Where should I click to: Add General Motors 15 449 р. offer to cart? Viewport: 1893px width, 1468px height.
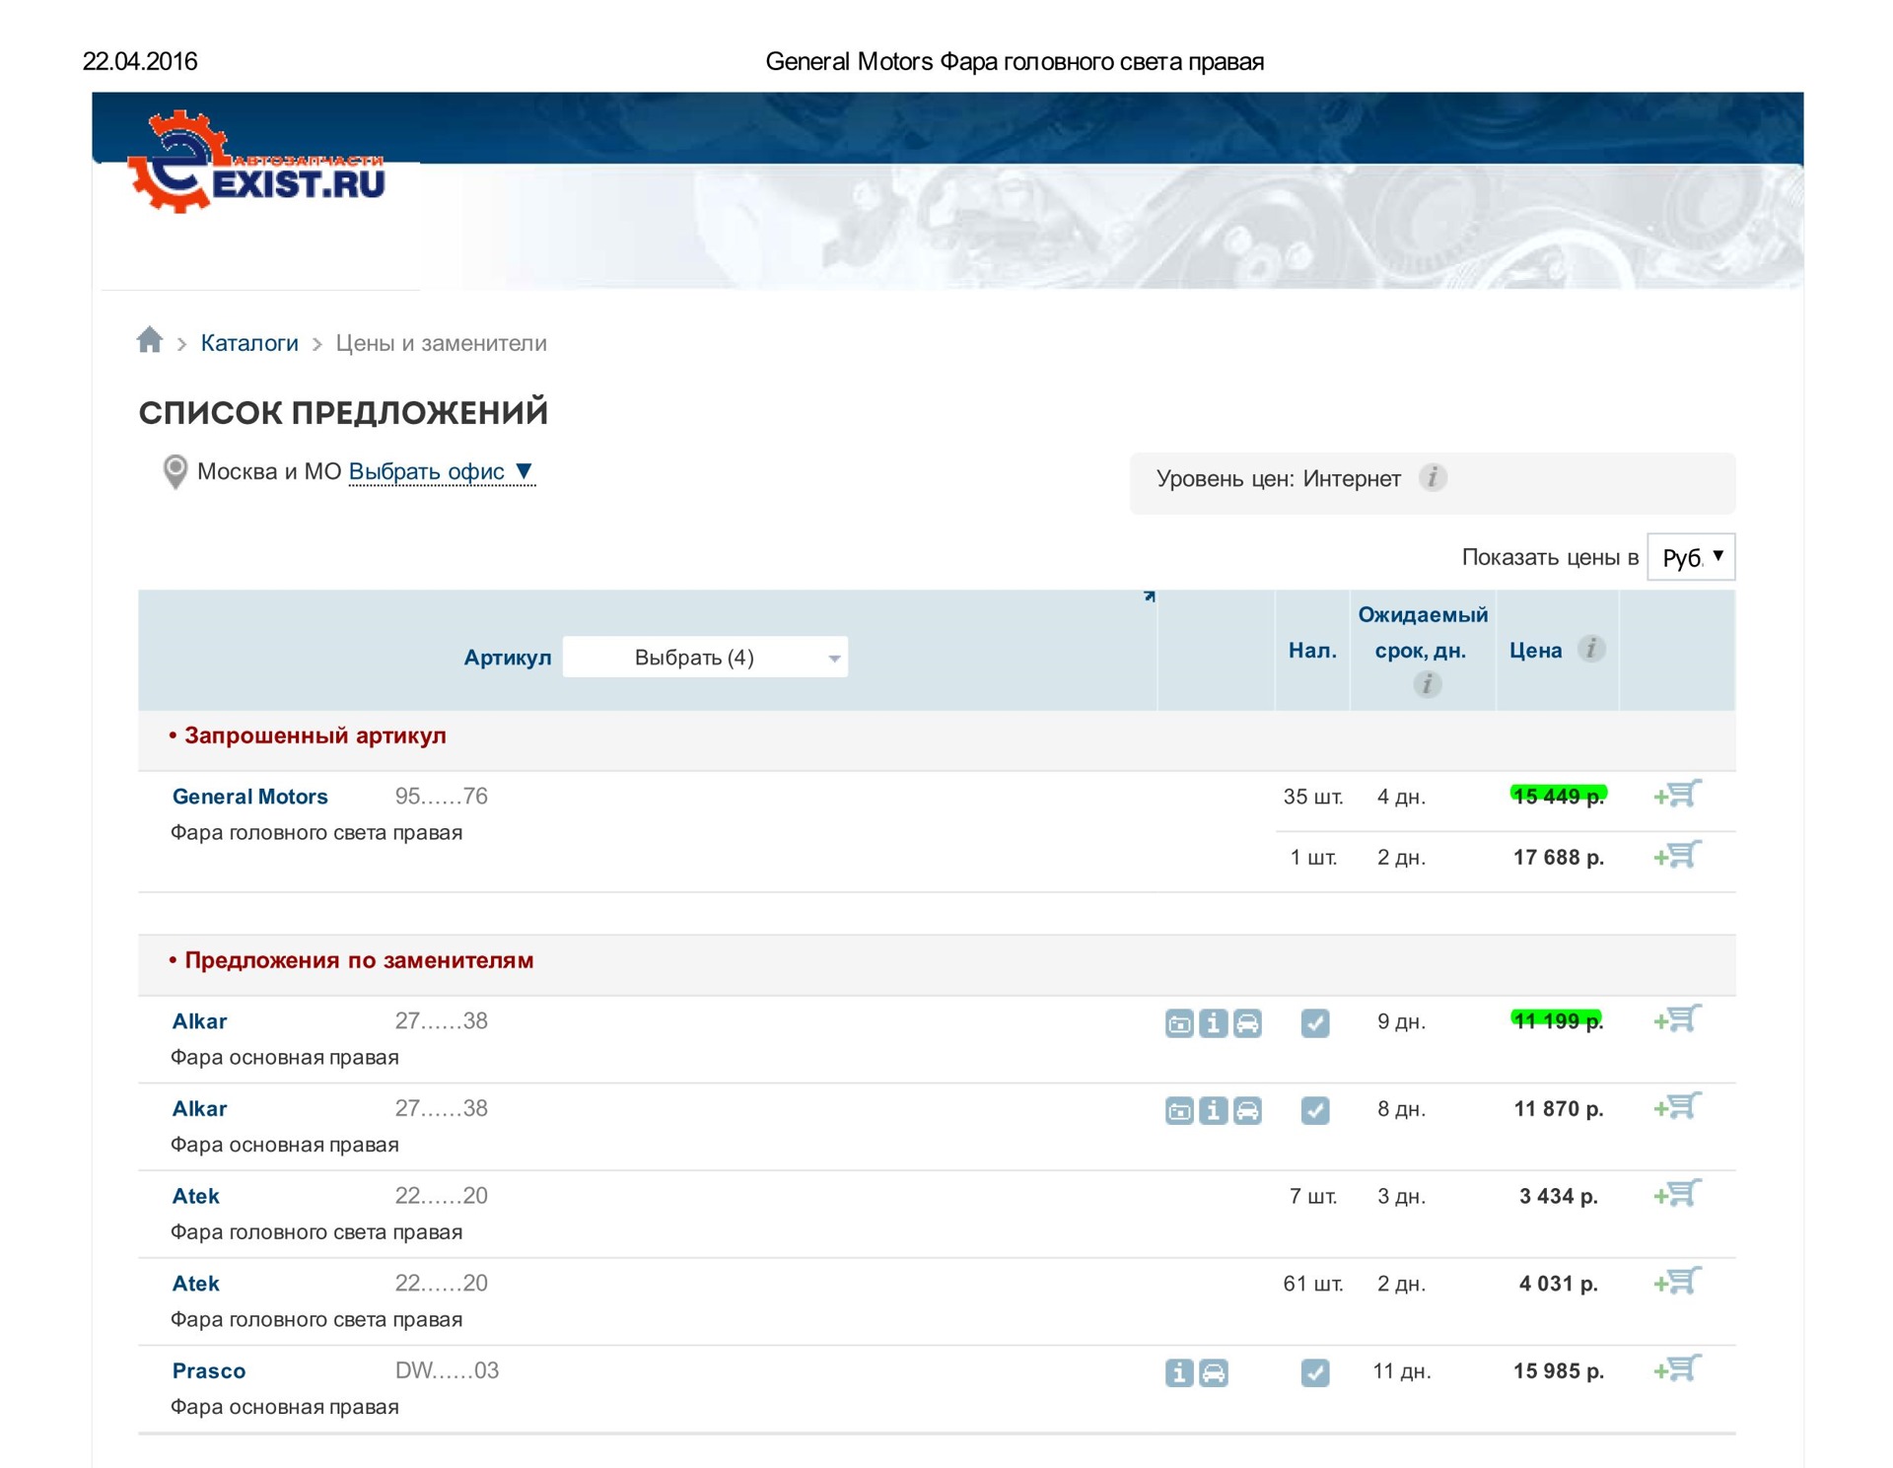1678,794
